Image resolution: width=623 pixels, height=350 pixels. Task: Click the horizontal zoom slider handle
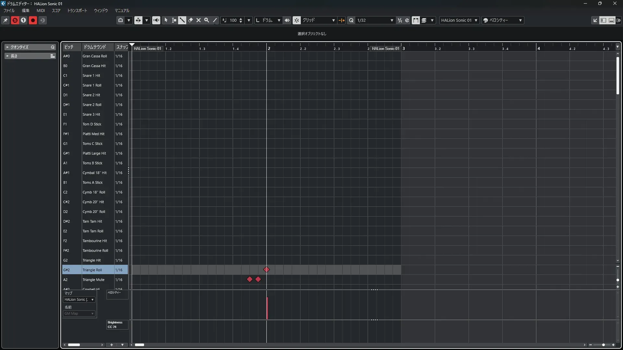tap(603, 345)
